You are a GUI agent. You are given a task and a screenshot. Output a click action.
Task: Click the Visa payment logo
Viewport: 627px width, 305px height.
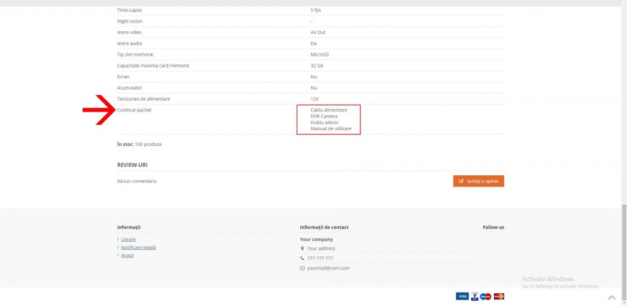tap(462, 296)
